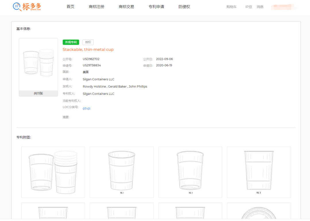Click the 共11张 image count bar
This screenshot has width=310, height=221.
38,93
